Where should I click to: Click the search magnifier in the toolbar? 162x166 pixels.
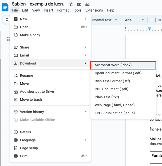point(7,20)
